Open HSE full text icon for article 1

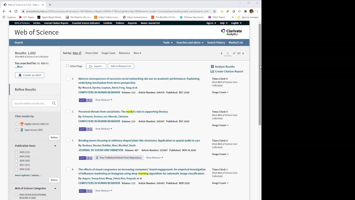click(x=85, y=100)
